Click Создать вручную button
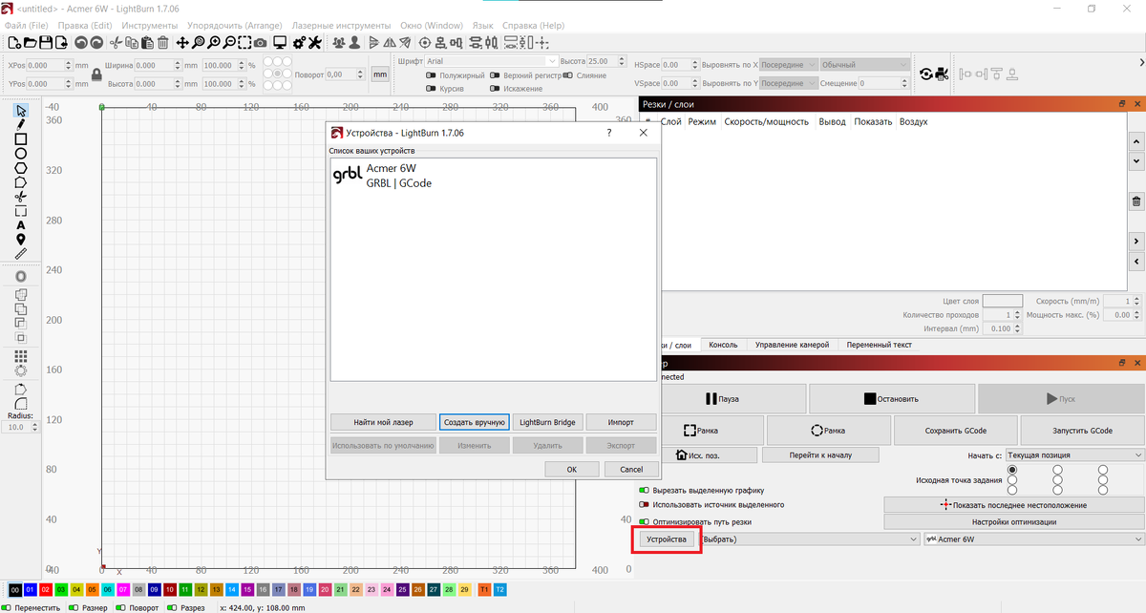 click(x=474, y=422)
